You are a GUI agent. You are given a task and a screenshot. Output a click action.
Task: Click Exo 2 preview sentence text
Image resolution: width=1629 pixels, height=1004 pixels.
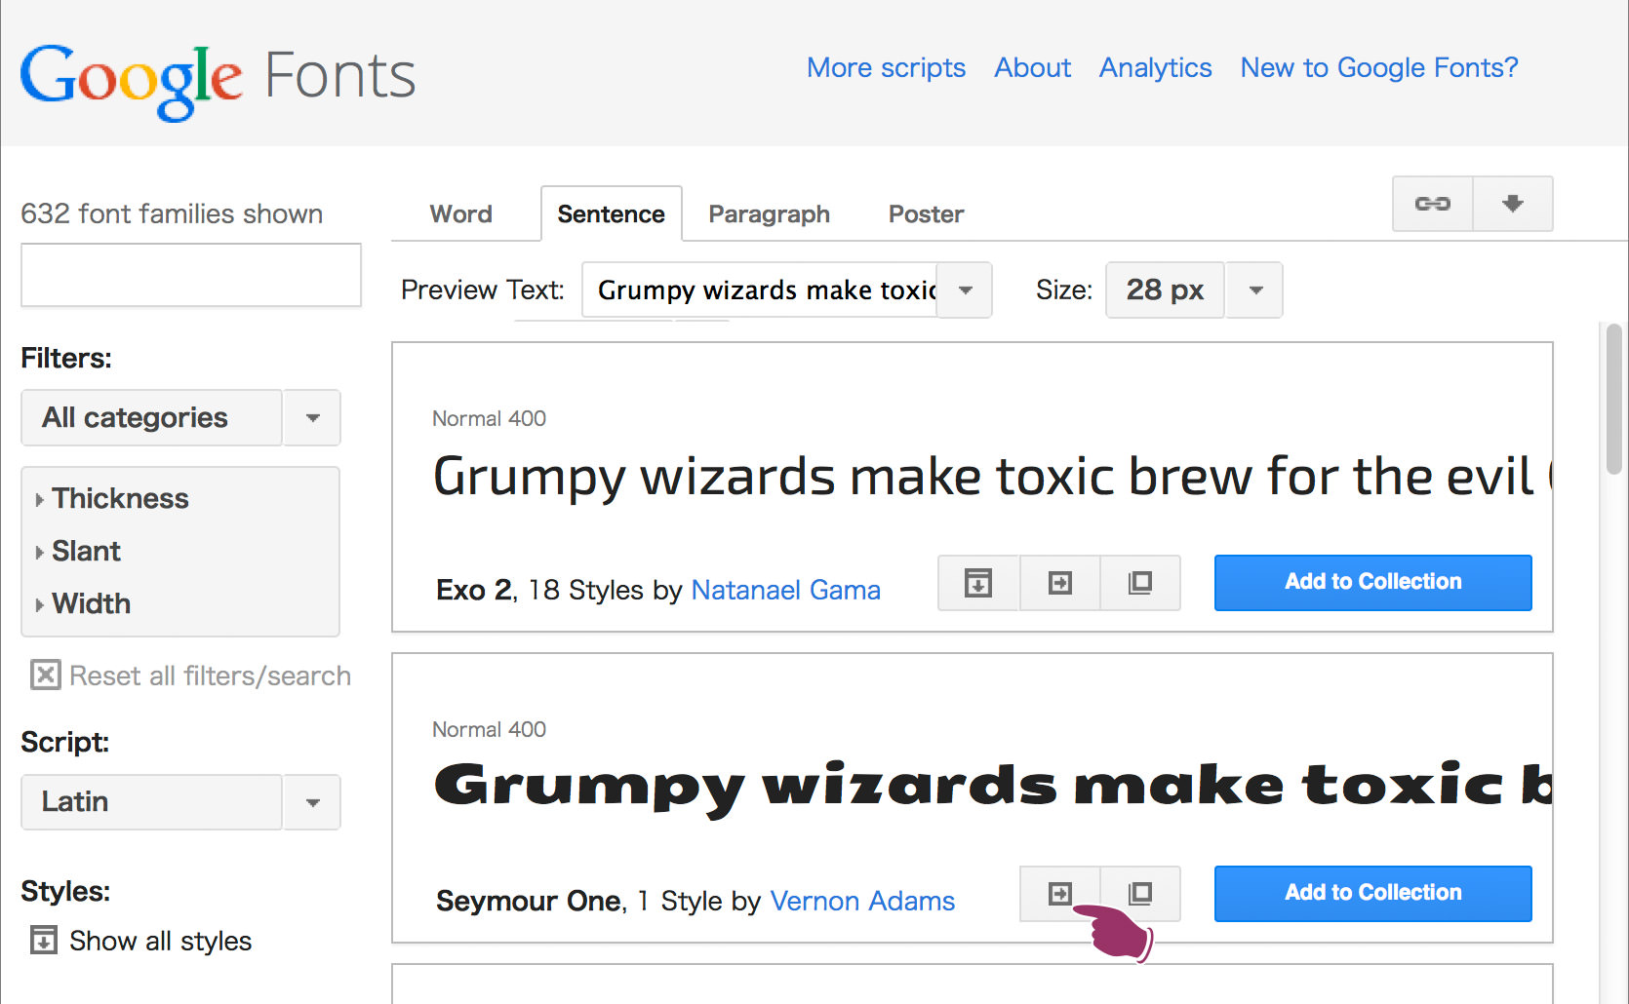(x=992, y=478)
